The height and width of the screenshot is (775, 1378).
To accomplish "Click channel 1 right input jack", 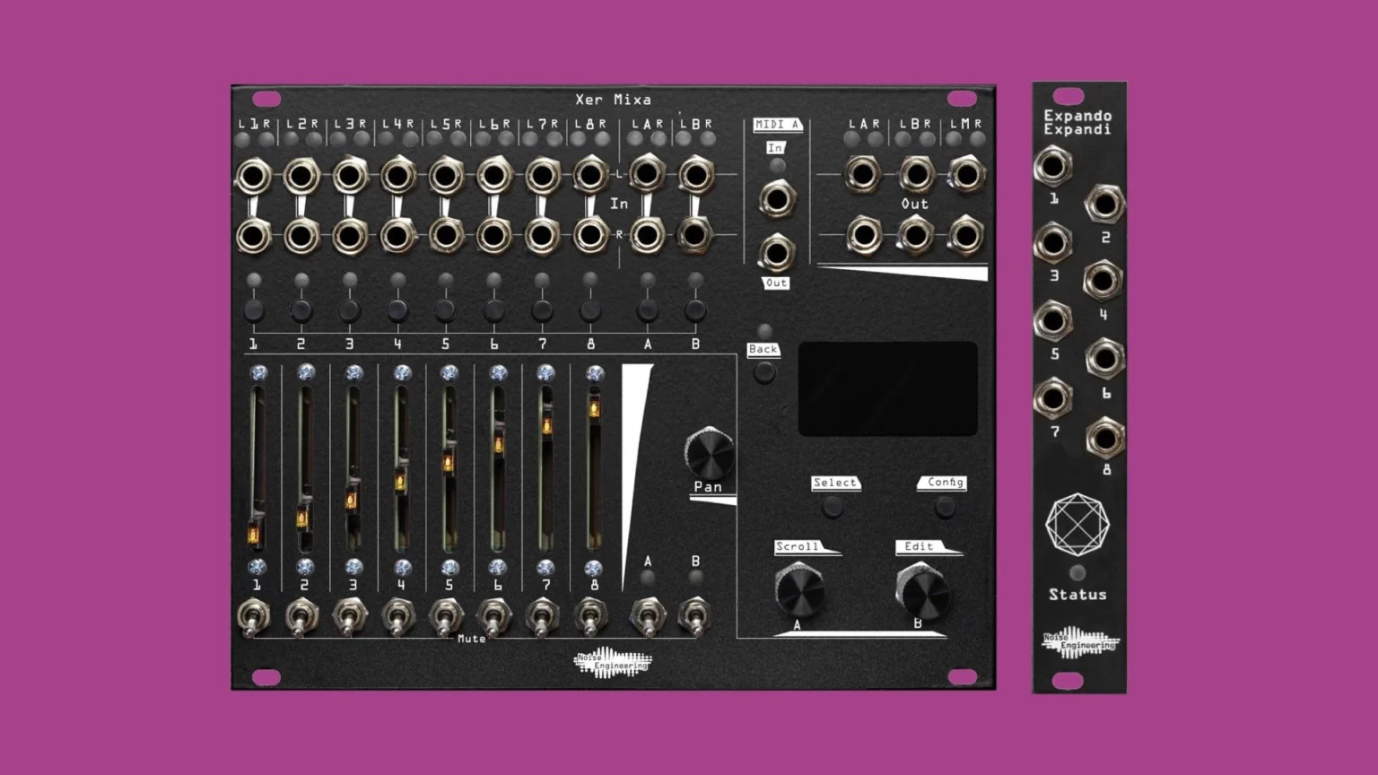I will click(254, 237).
